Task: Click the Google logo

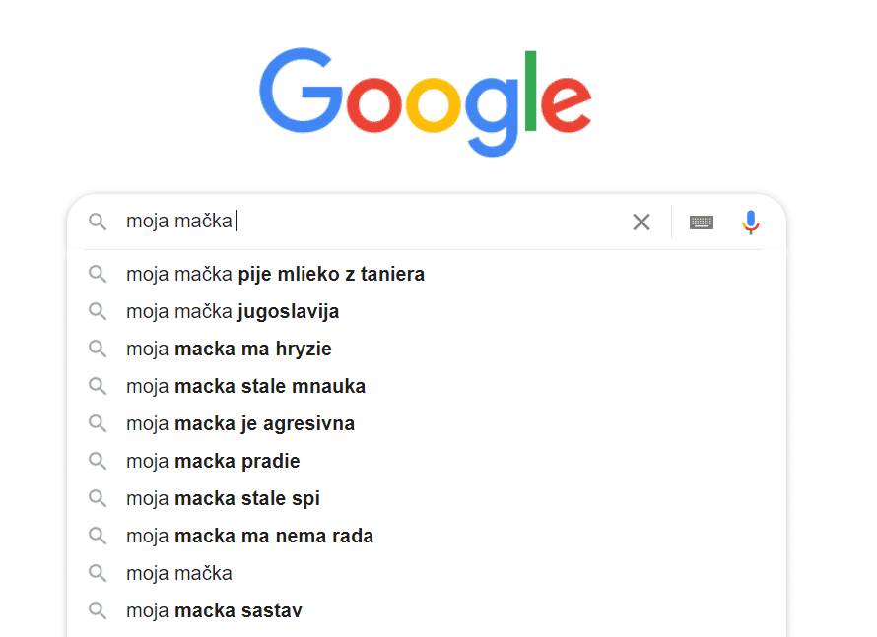Action: pos(425,101)
